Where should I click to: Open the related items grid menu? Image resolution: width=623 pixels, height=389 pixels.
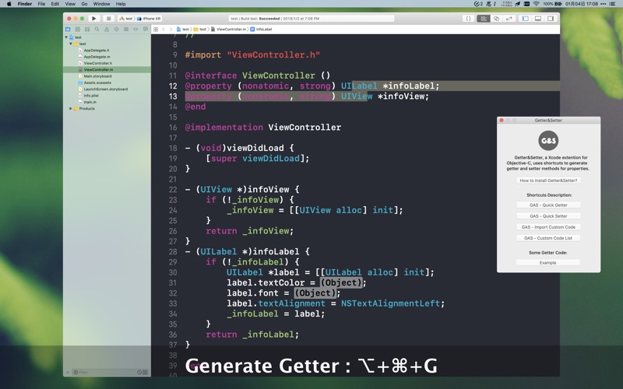(x=156, y=29)
